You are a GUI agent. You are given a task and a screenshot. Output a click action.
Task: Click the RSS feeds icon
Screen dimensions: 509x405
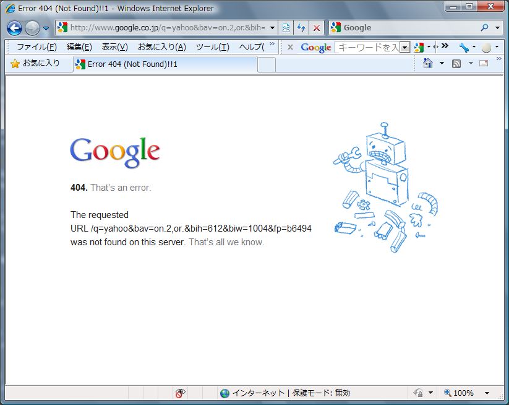click(x=456, y=64)
